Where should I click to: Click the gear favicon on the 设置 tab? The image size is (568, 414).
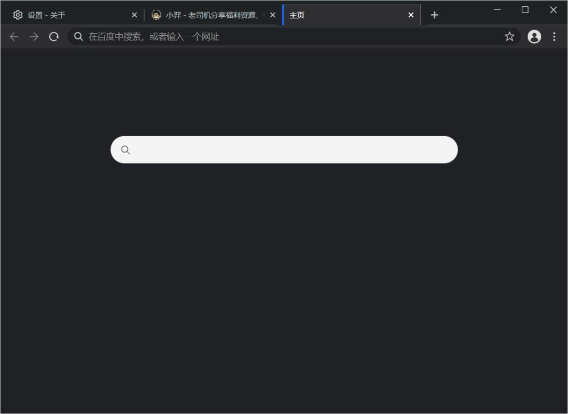coord(18,15)
